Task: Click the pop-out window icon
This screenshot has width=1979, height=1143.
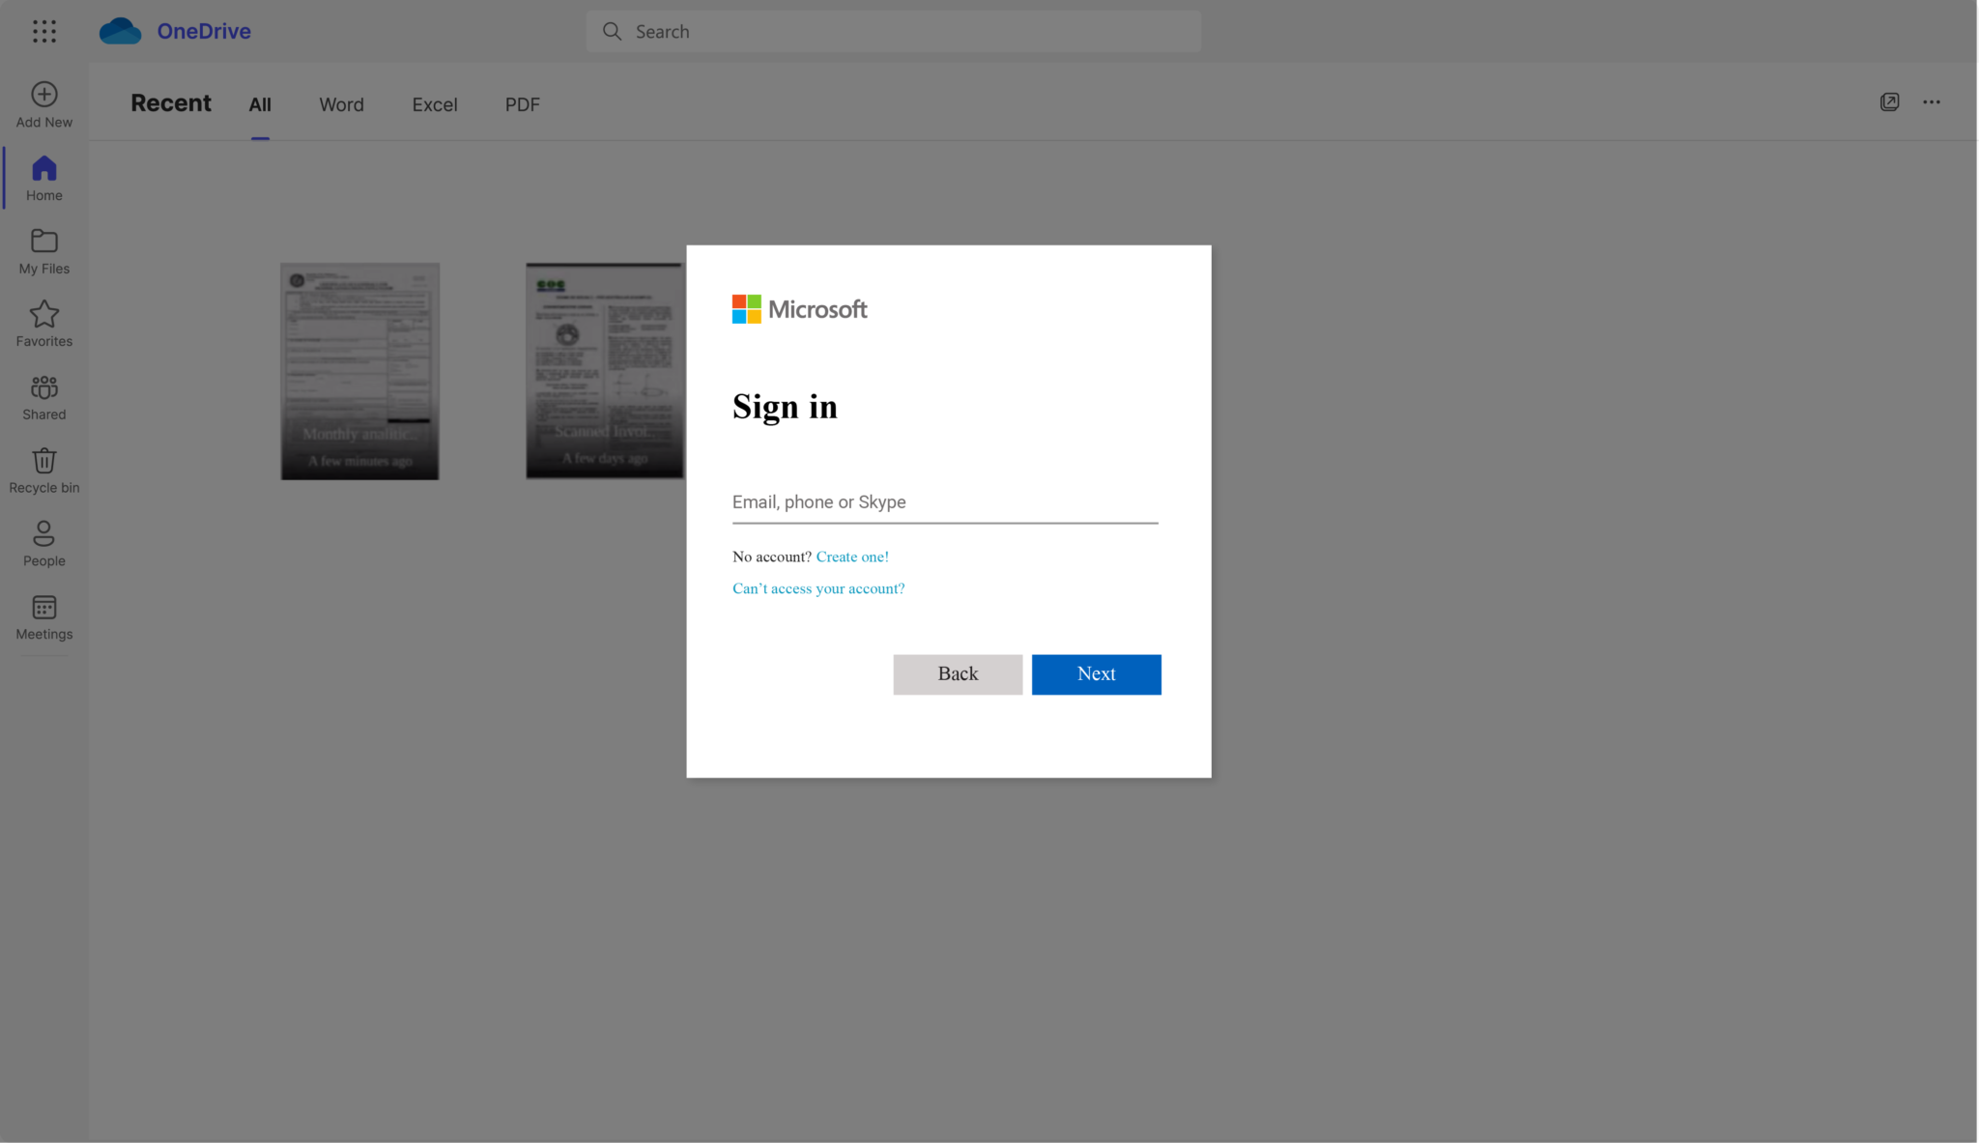Action: (1890, 101)
